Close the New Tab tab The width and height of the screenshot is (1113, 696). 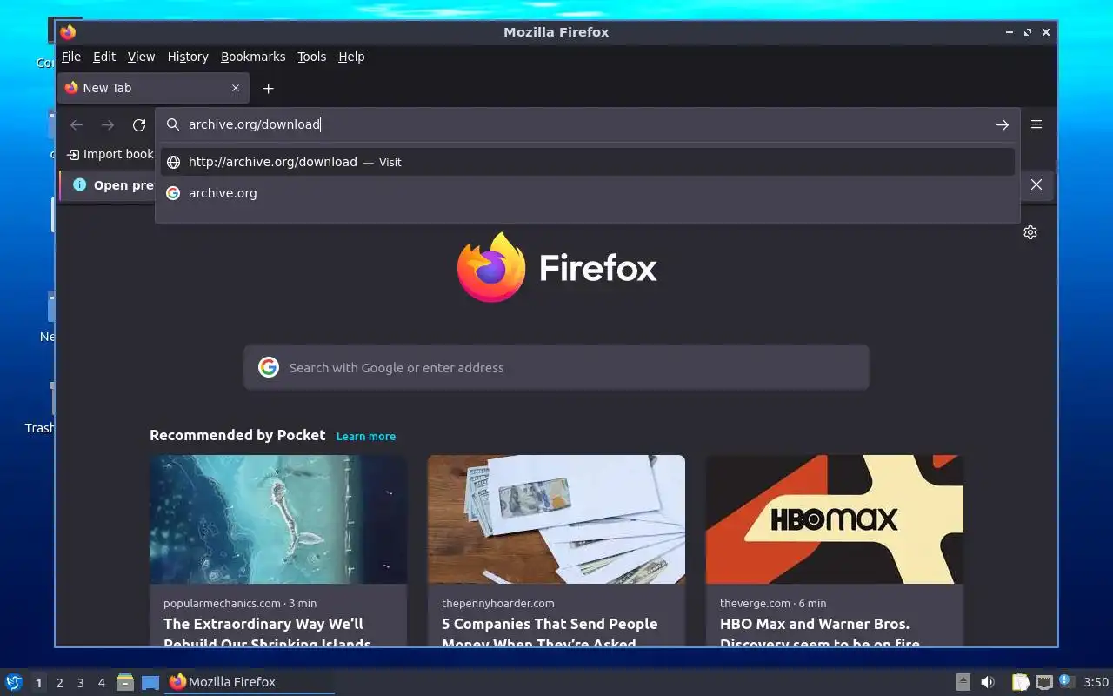coord(236,88)
